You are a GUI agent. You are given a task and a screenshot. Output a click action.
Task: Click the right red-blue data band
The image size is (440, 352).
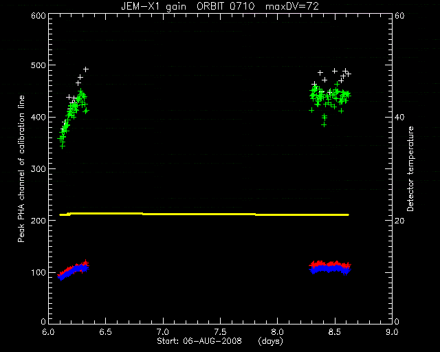coord(330,267)
